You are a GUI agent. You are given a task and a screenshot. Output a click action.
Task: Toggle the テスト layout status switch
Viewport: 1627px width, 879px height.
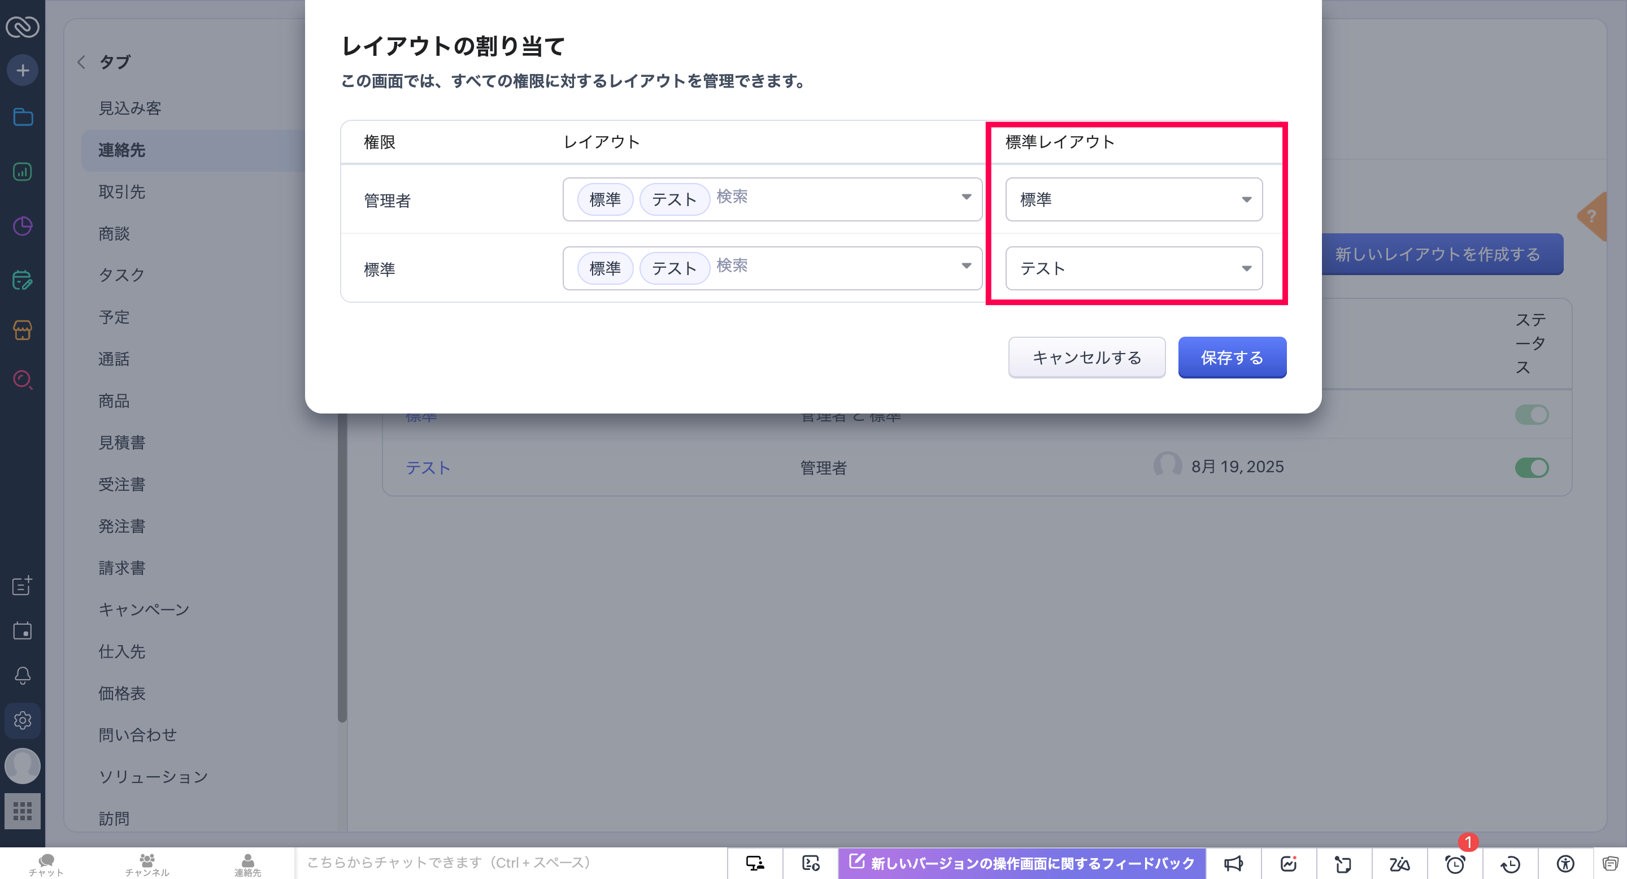click(1532, 468)
